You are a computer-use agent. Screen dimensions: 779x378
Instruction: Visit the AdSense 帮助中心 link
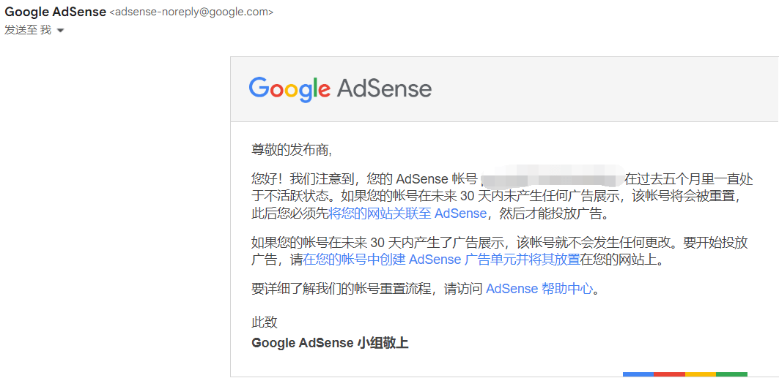click(x=539, y=288)
